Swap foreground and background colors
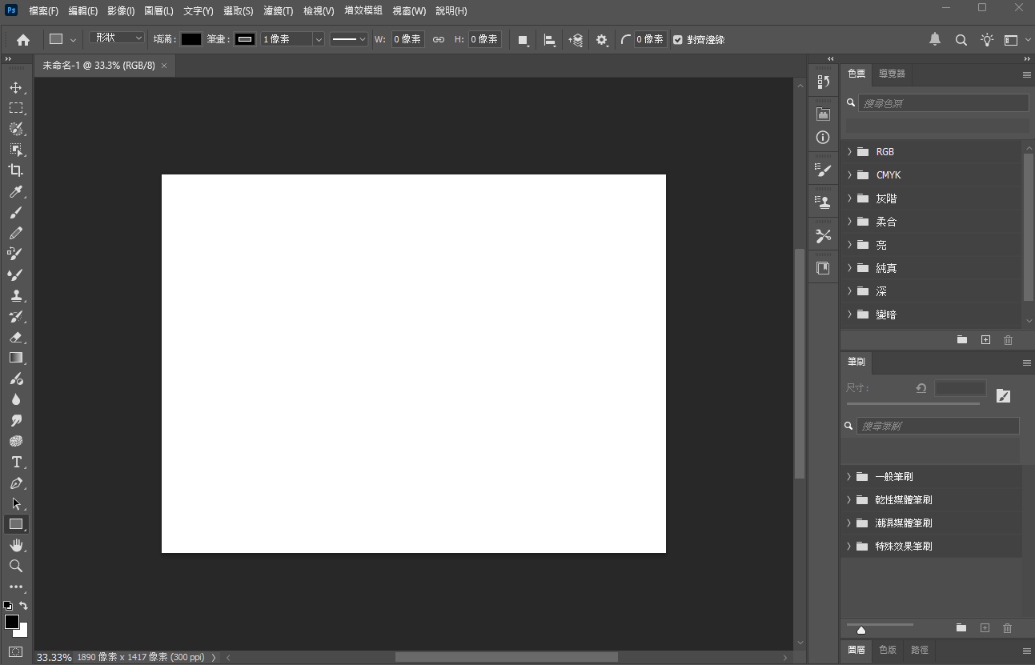This screenshot has height=665, width=1035. 24,606
